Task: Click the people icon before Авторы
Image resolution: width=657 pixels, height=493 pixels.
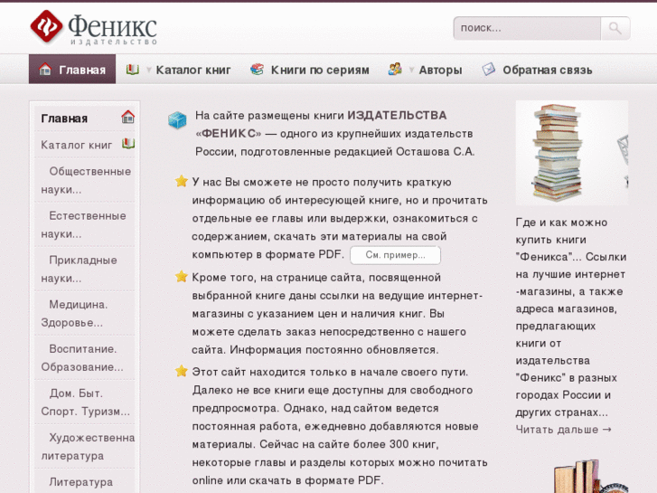Action: coord(395,70)
